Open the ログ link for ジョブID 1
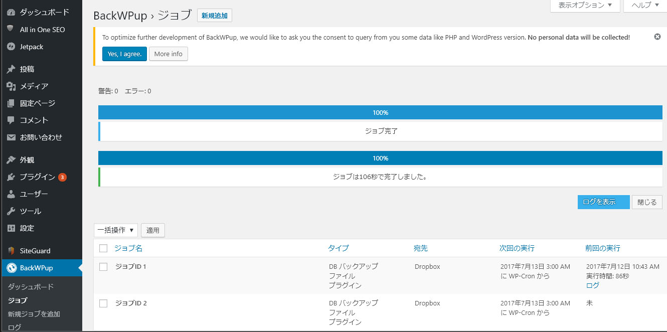The image size is (667, 332). pos(593,285)
